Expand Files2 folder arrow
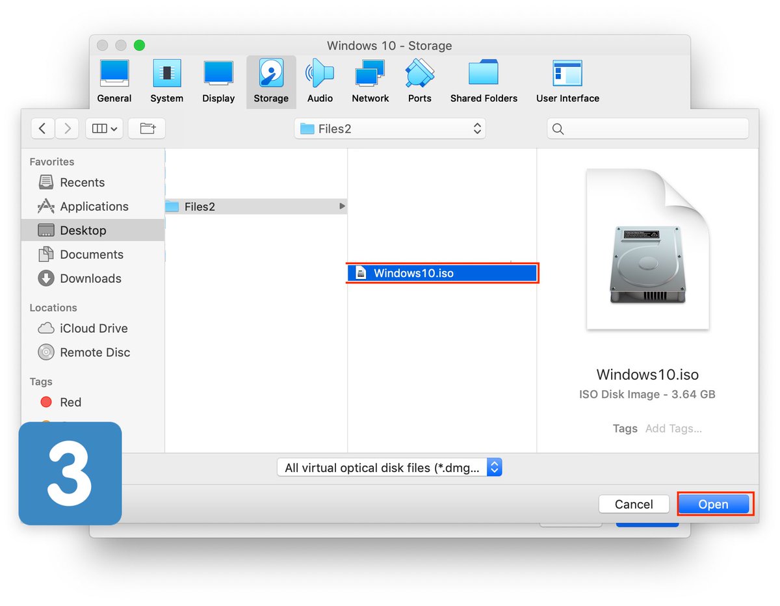Image resolution: width=780 pixels, height=606 pixels. tap(342, 207)
